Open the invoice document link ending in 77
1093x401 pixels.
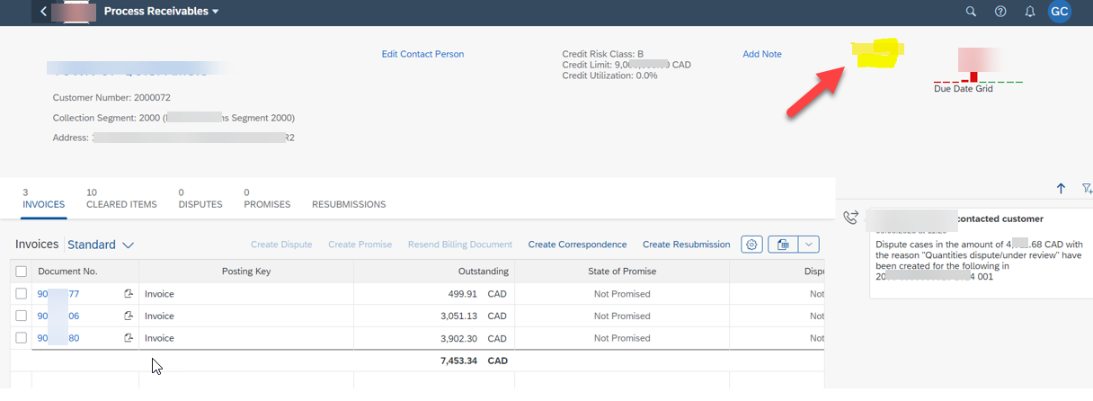coord(58,294)
